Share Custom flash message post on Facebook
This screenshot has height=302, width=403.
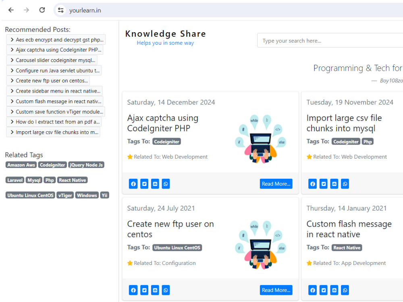(x=313, y=290)
